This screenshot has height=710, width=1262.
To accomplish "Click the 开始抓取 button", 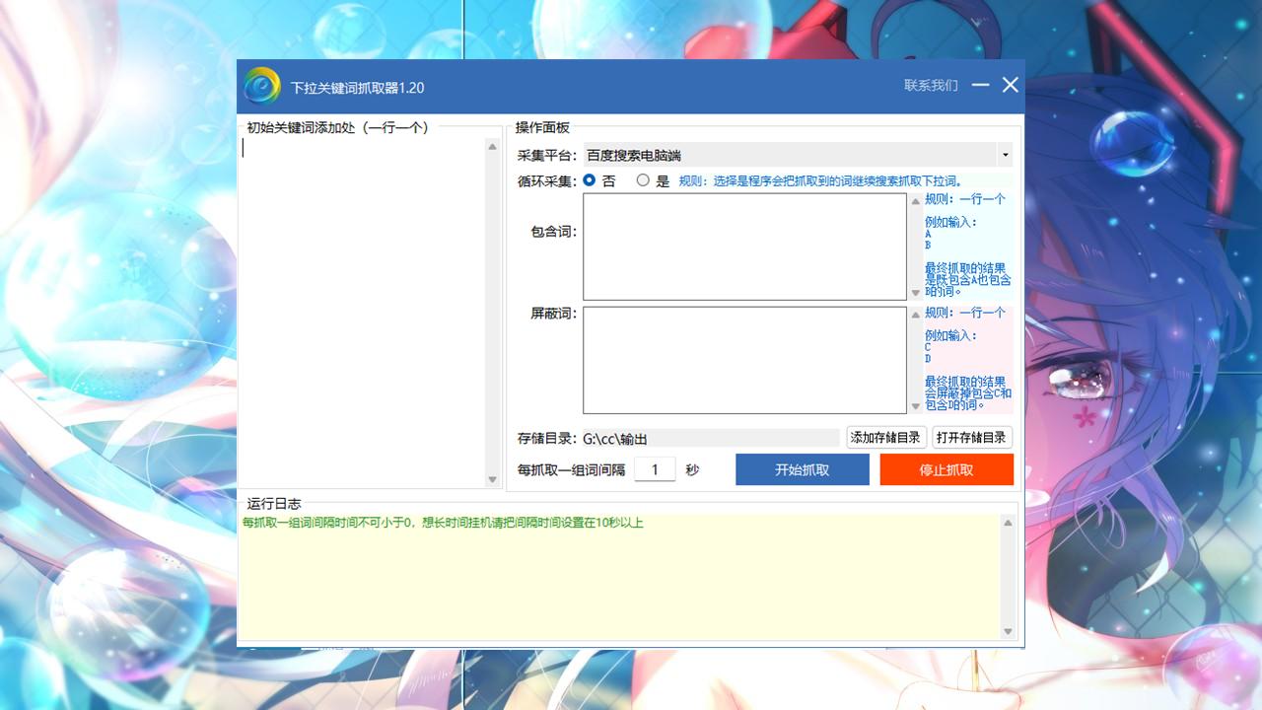I will [802, 469].
